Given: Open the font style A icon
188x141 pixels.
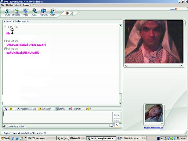Looking at the screenshot, I should coord(6,109).
